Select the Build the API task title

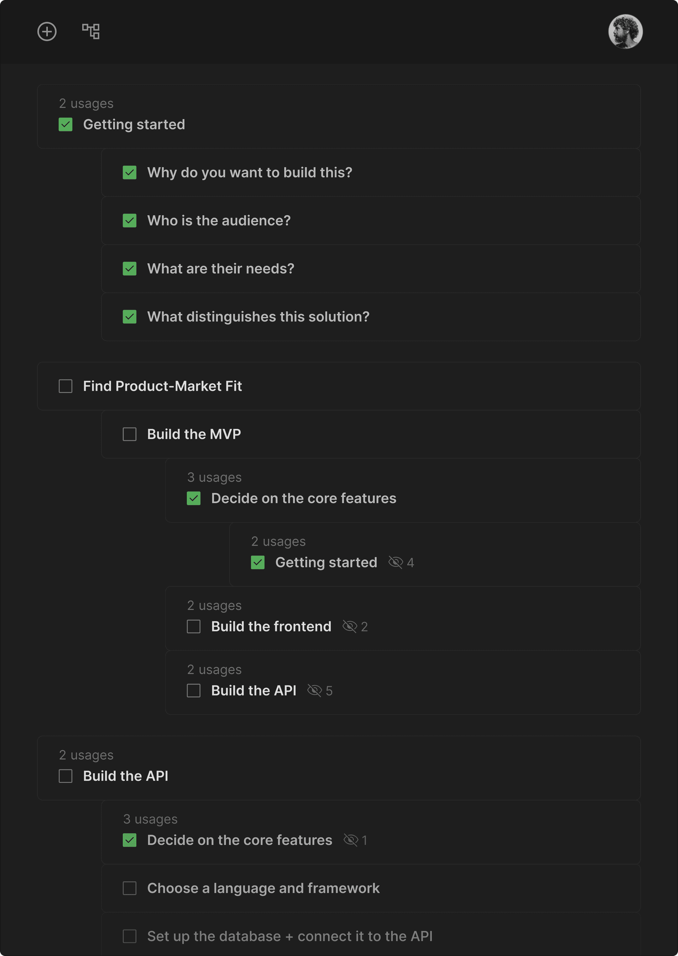point(126,776)
